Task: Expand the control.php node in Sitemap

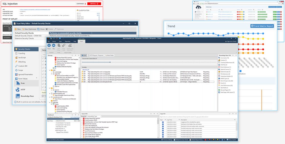Action: [x=52, y=72]
